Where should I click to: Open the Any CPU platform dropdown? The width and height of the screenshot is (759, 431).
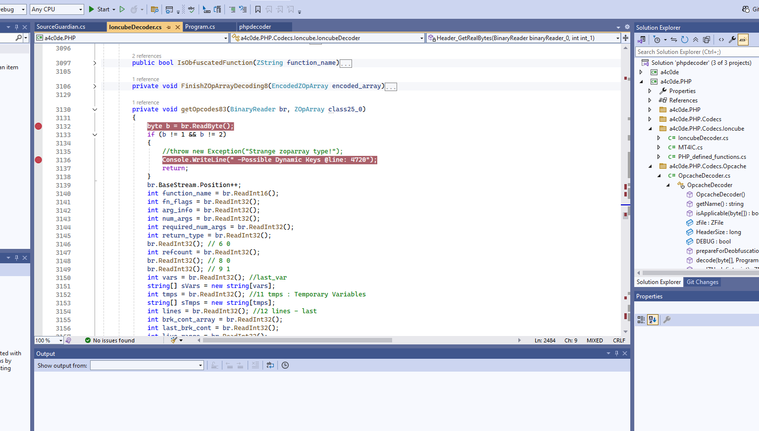point(57,9)
